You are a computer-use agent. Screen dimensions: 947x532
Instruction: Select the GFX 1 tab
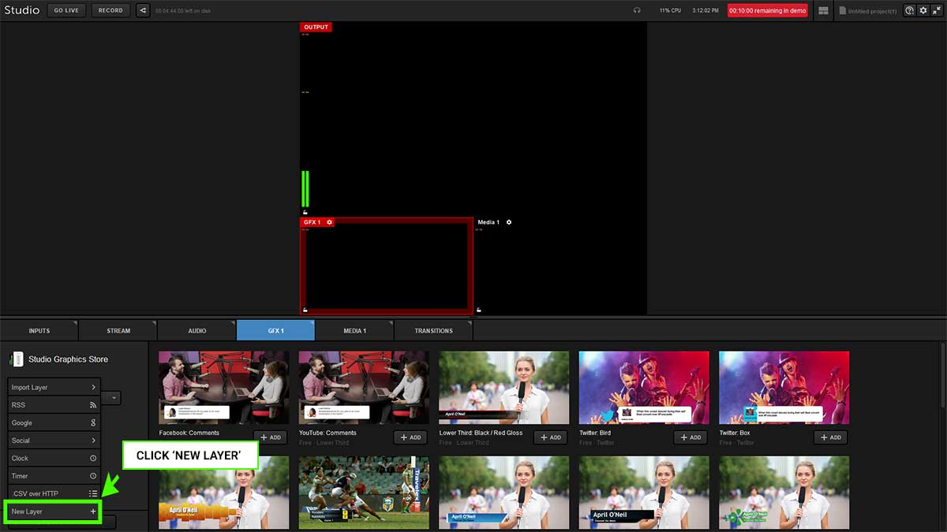pyautogui.click(x=276, y=330)
